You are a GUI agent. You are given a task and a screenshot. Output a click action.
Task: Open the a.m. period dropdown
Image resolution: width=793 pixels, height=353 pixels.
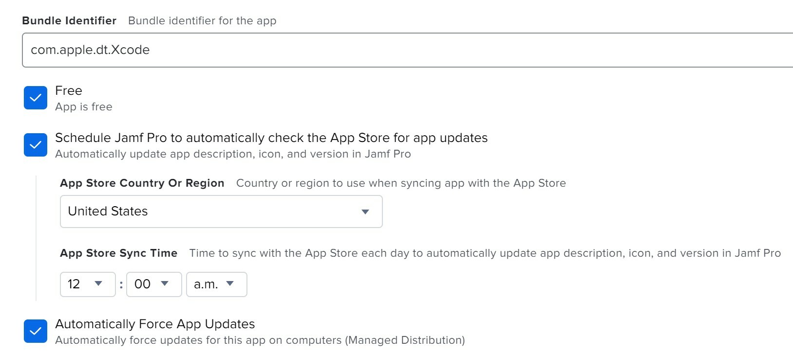pos(217,284)
